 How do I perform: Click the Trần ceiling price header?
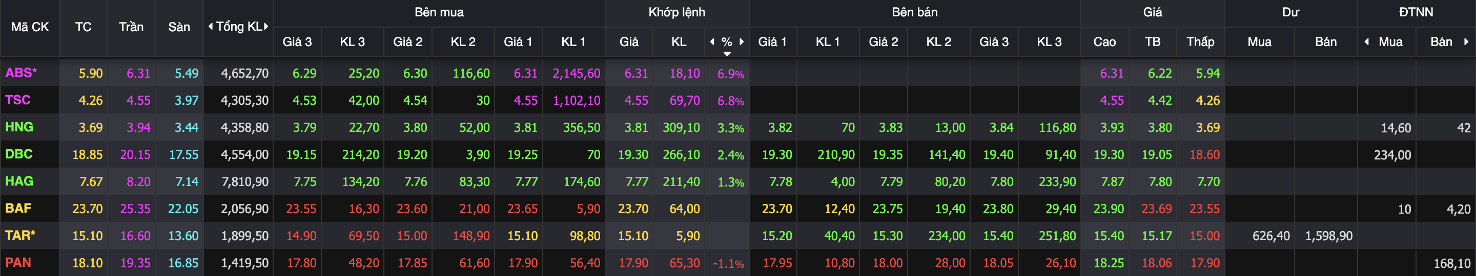(131, 27)
